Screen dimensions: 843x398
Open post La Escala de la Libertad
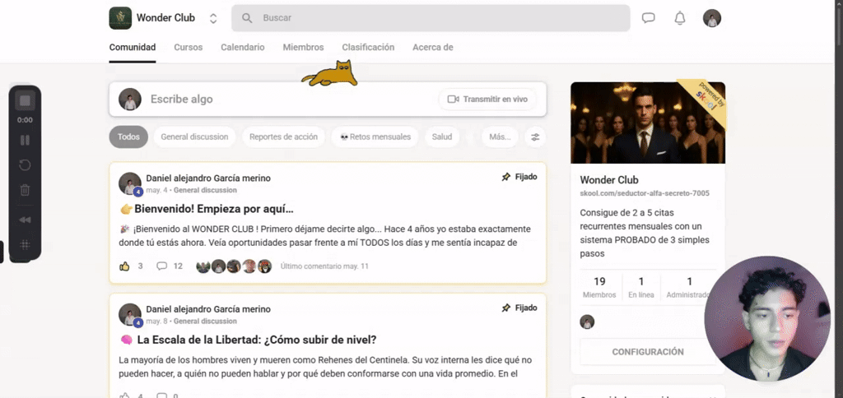pos(257,340)
